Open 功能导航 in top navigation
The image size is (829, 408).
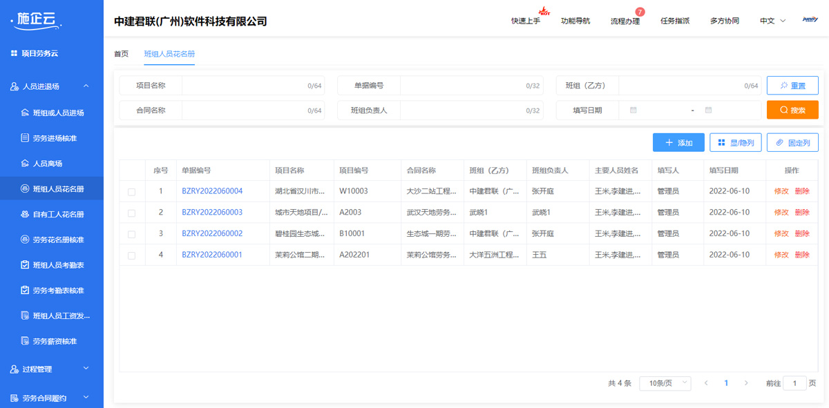pos(575,21)
